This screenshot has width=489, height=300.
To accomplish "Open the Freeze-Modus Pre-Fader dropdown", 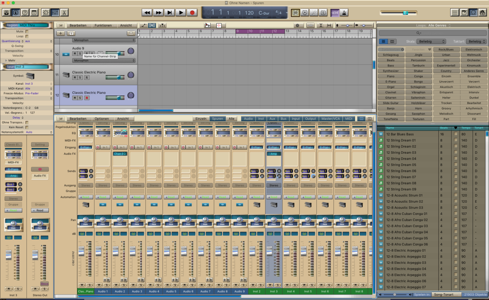I will [38, 94].
